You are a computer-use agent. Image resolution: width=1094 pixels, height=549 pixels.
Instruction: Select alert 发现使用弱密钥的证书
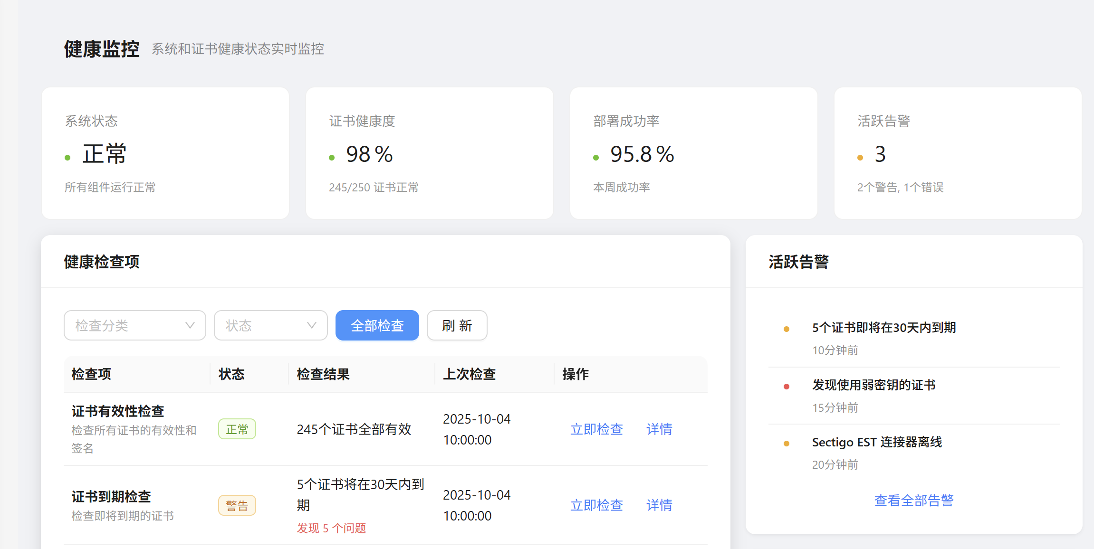coord(873,385)
